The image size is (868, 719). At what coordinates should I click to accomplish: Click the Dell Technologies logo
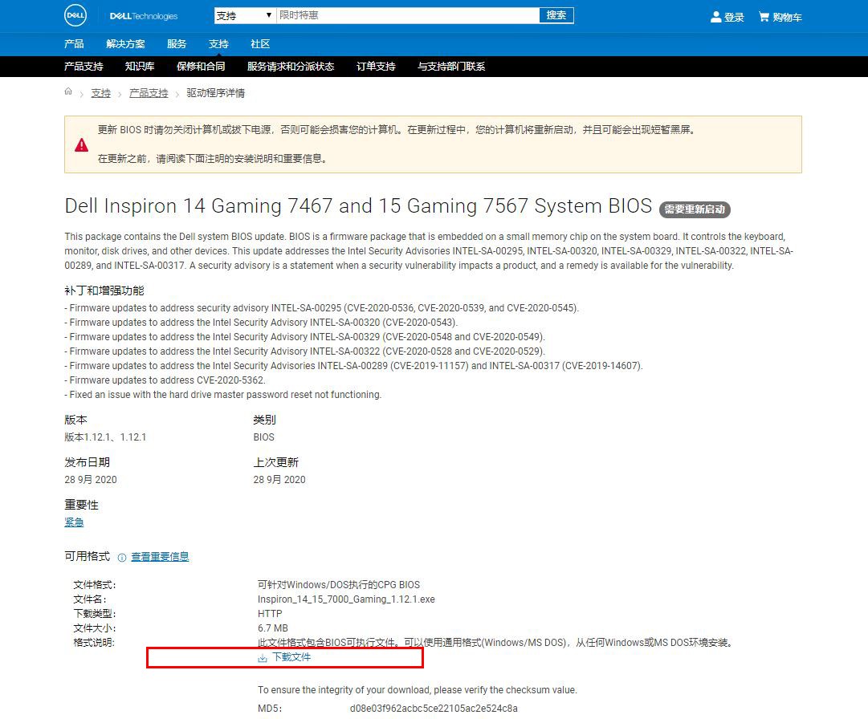(x=144, y=16)
